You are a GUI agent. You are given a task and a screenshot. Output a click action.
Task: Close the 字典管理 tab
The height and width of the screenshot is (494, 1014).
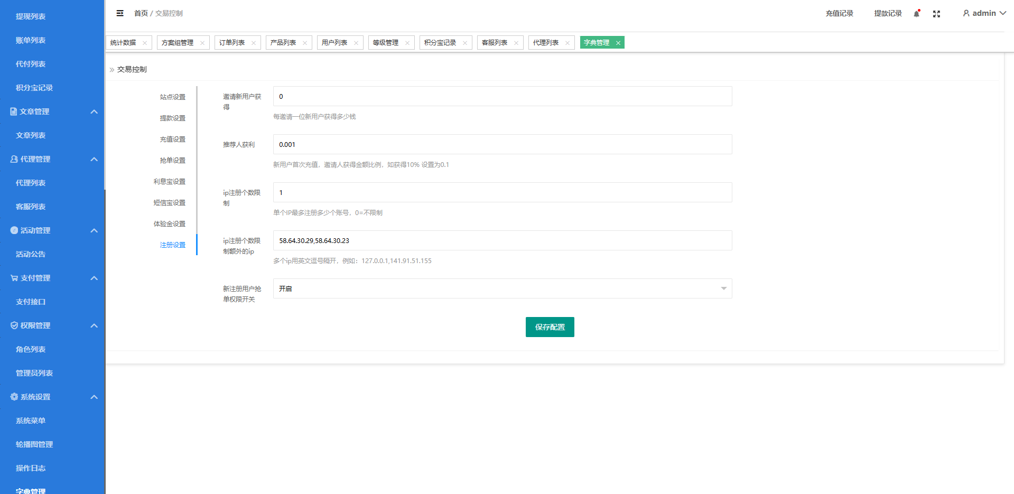(x=618, y=43)
